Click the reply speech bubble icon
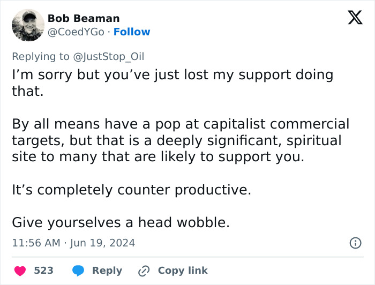This screenshot has width=375, height=285. coord(78,271)
